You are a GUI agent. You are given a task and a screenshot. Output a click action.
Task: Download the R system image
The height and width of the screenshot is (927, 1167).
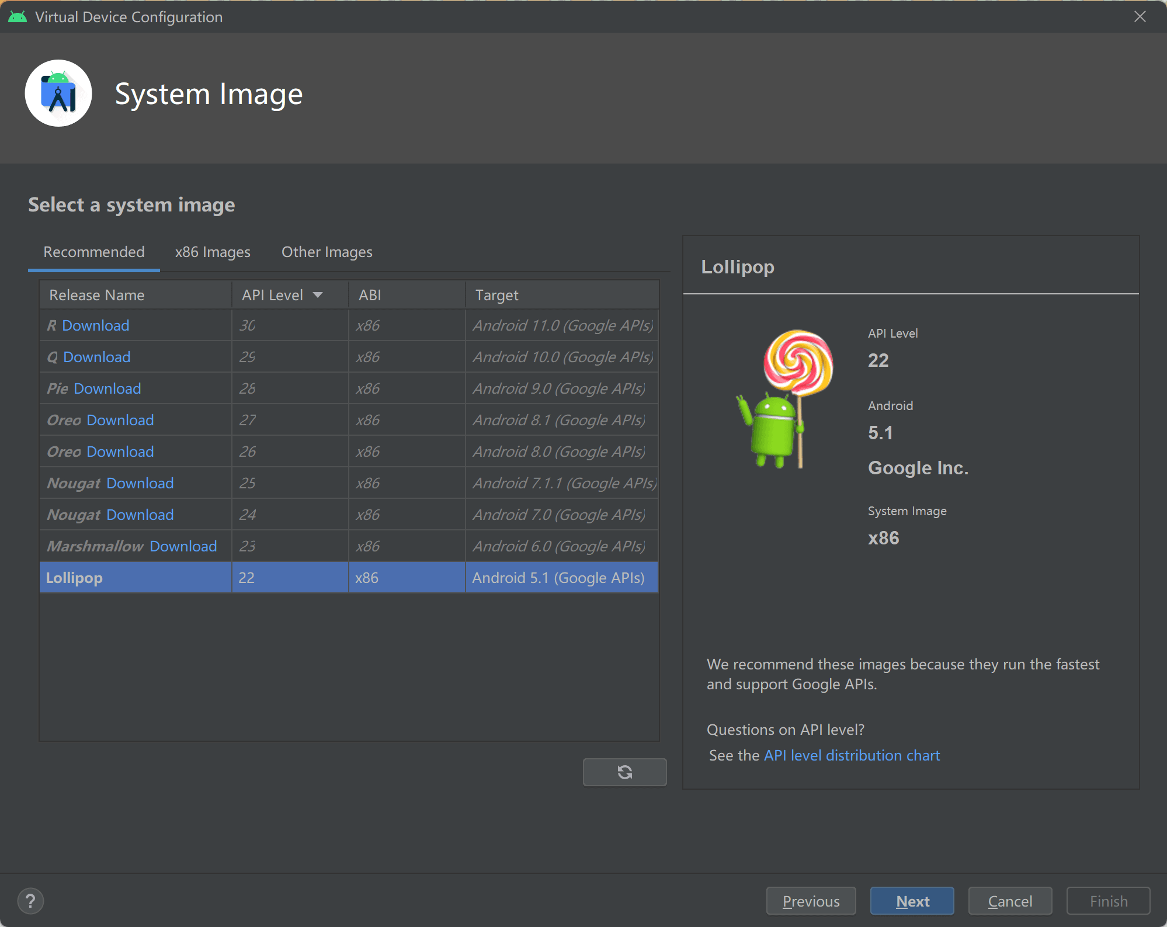(x=95, y=325)
